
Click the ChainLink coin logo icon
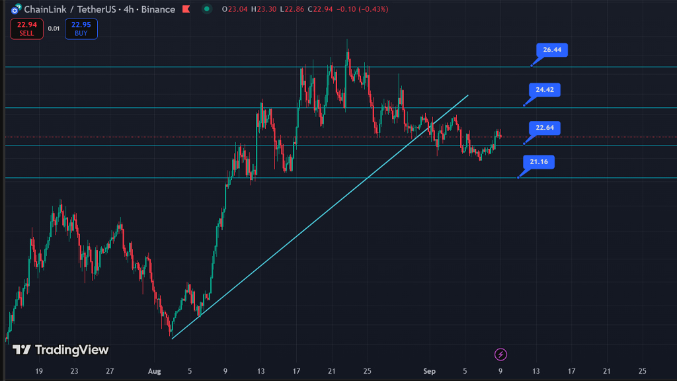click(x=15, y=9)
